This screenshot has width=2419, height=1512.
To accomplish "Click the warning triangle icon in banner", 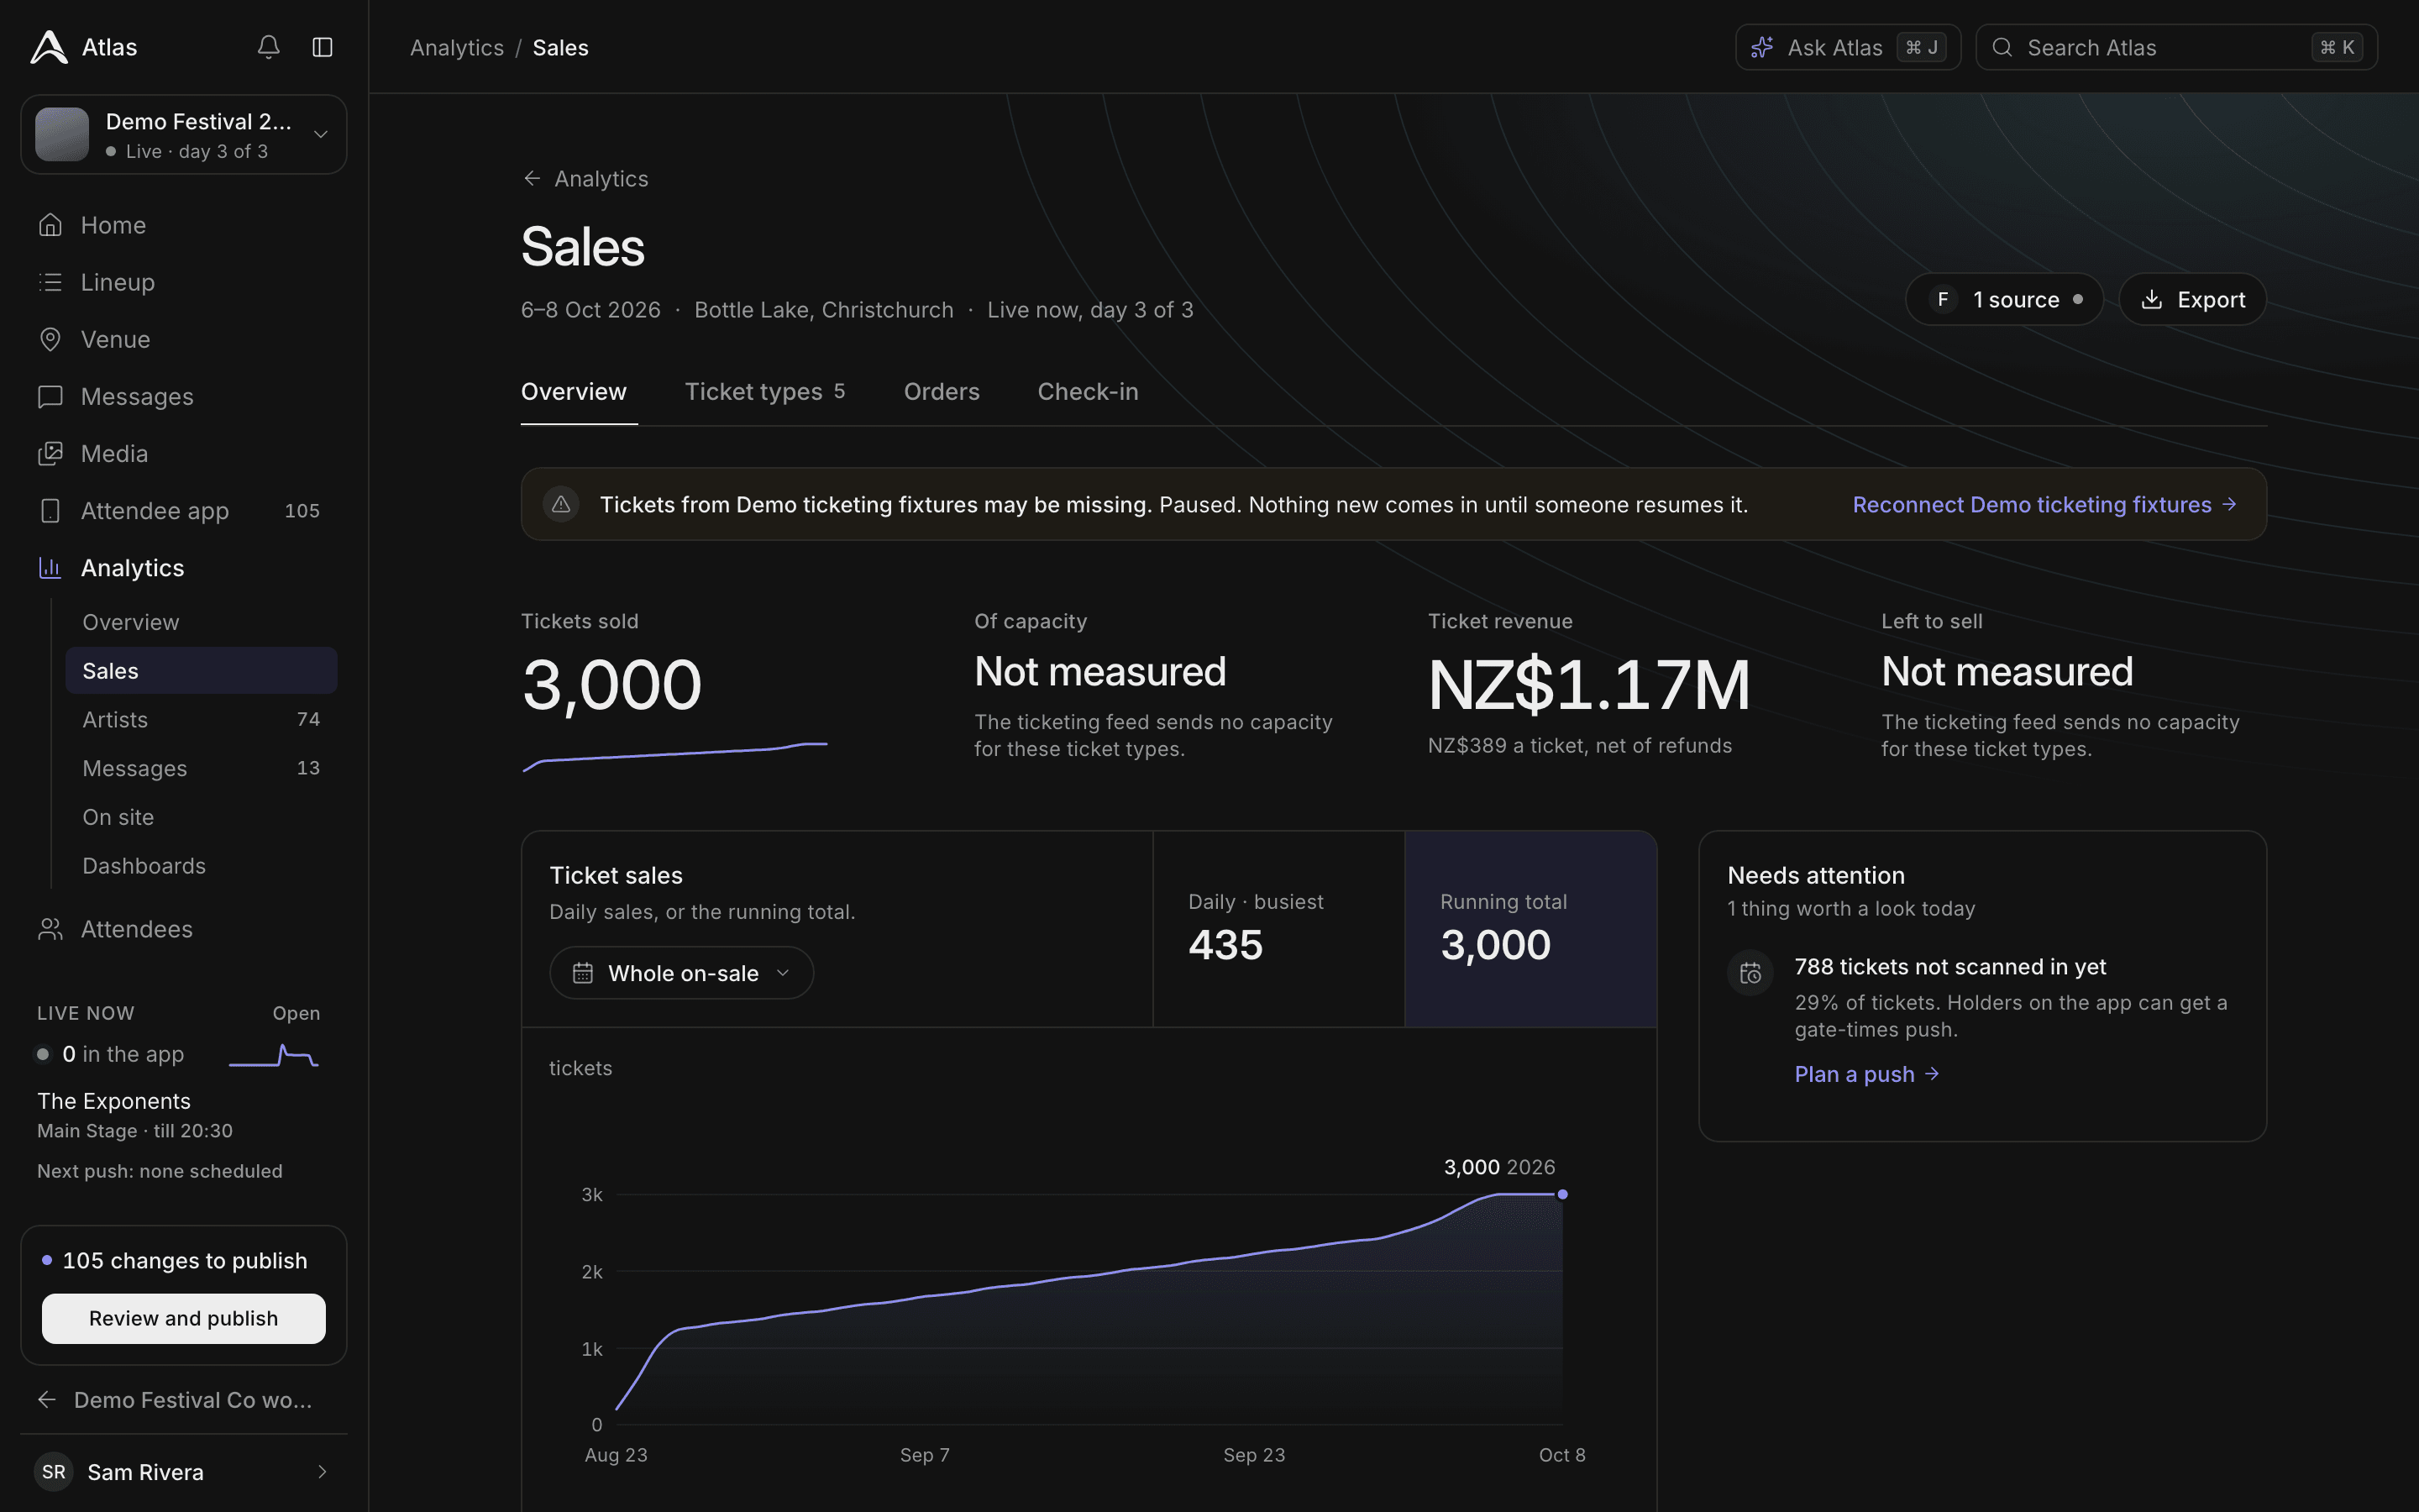I will point(561,504).
